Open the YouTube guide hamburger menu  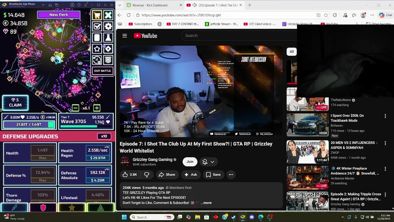[125, 36]
